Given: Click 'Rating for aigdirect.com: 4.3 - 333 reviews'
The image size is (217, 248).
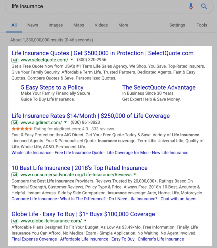Looking at the screenshot, I should click(74, 129).
